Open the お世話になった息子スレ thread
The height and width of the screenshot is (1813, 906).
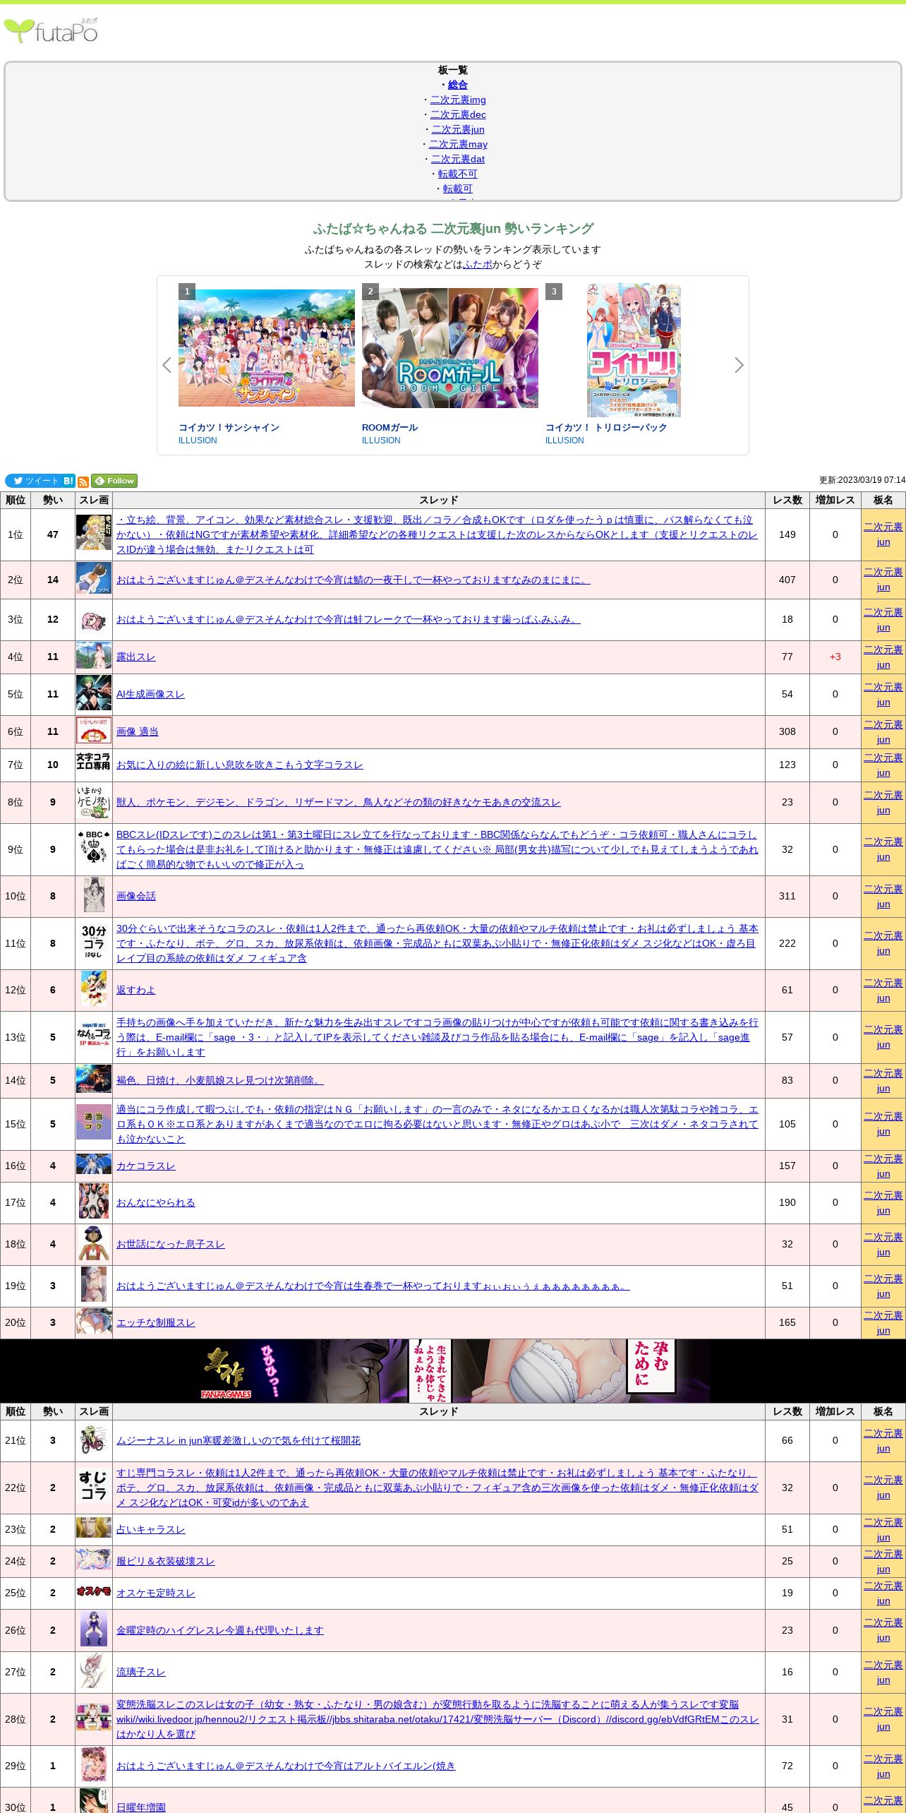click(171, 1244)
